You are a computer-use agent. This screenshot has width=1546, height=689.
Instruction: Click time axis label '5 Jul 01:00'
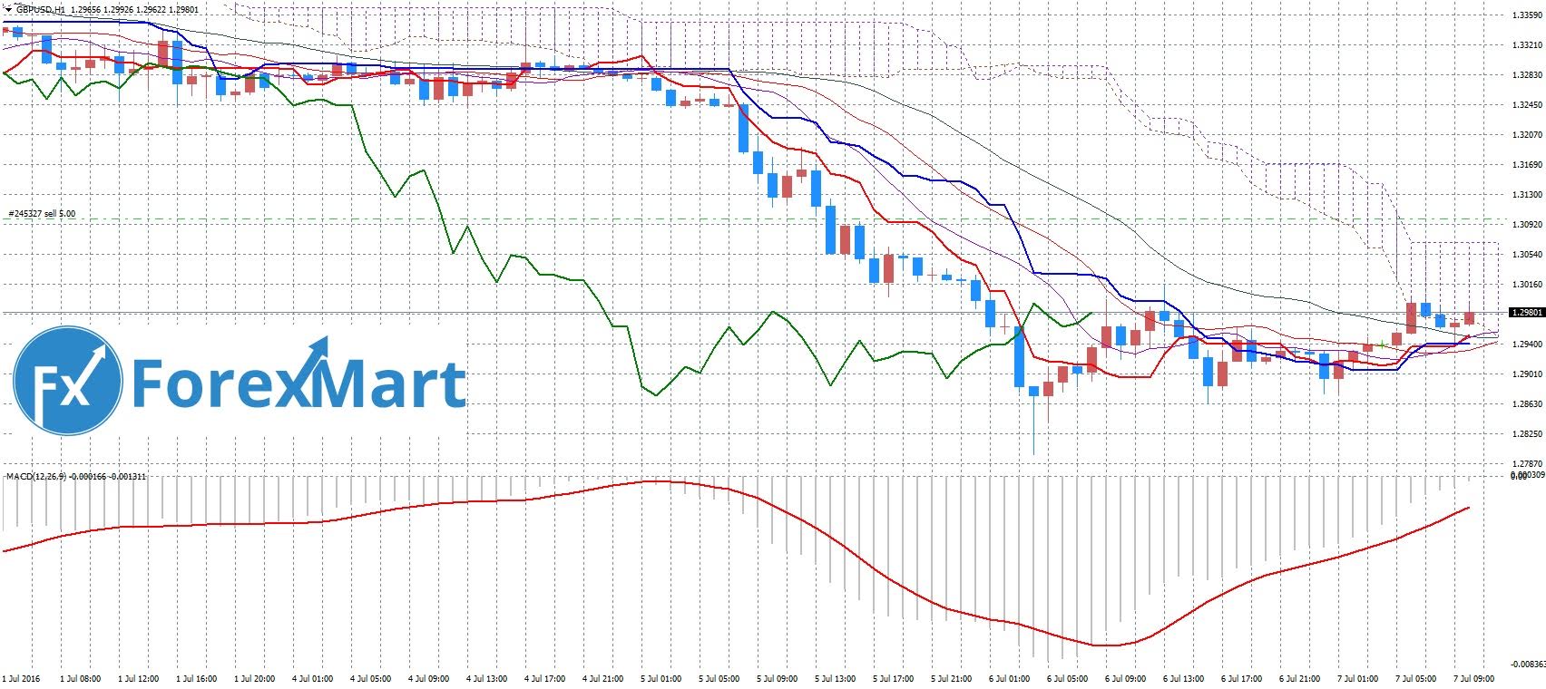pos(660,678)
